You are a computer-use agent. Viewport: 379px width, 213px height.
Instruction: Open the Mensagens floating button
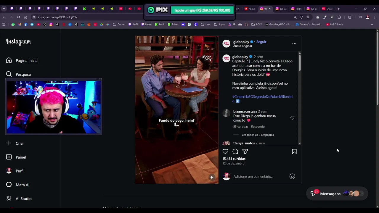pyautogui.click(x=337, y=194)
